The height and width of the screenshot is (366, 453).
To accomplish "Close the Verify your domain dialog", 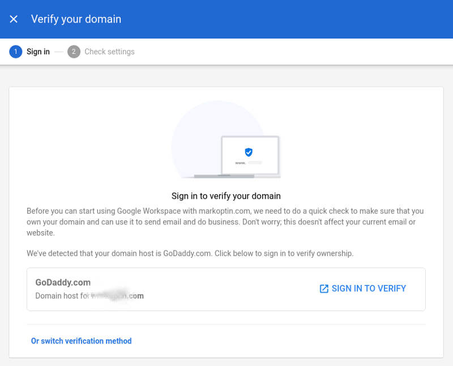I will point(14,19).
